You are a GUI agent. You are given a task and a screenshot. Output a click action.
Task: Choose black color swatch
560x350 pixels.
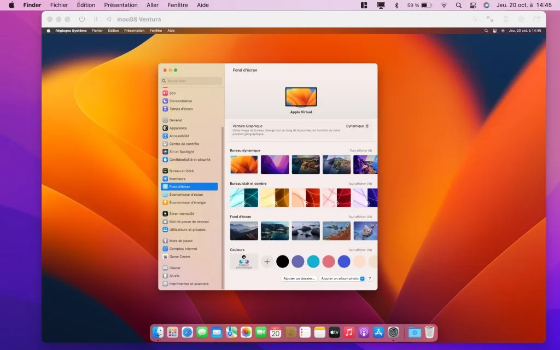(x=283, y=262)
